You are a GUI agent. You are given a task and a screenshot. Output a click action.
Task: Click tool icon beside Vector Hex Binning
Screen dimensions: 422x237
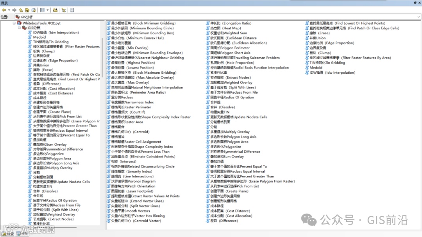pos(109,216)
